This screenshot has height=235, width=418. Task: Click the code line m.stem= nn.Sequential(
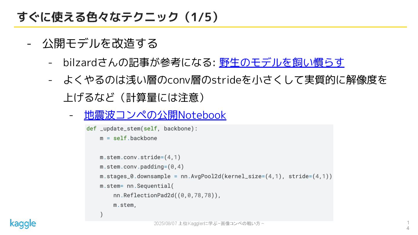136,186
